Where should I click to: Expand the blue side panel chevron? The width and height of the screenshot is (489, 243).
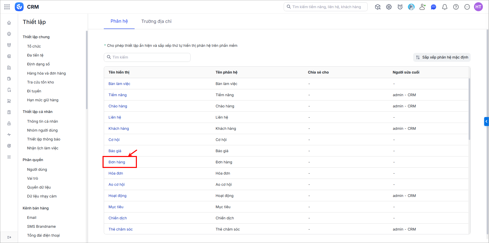pyautogui.click(x=486, y=121)
